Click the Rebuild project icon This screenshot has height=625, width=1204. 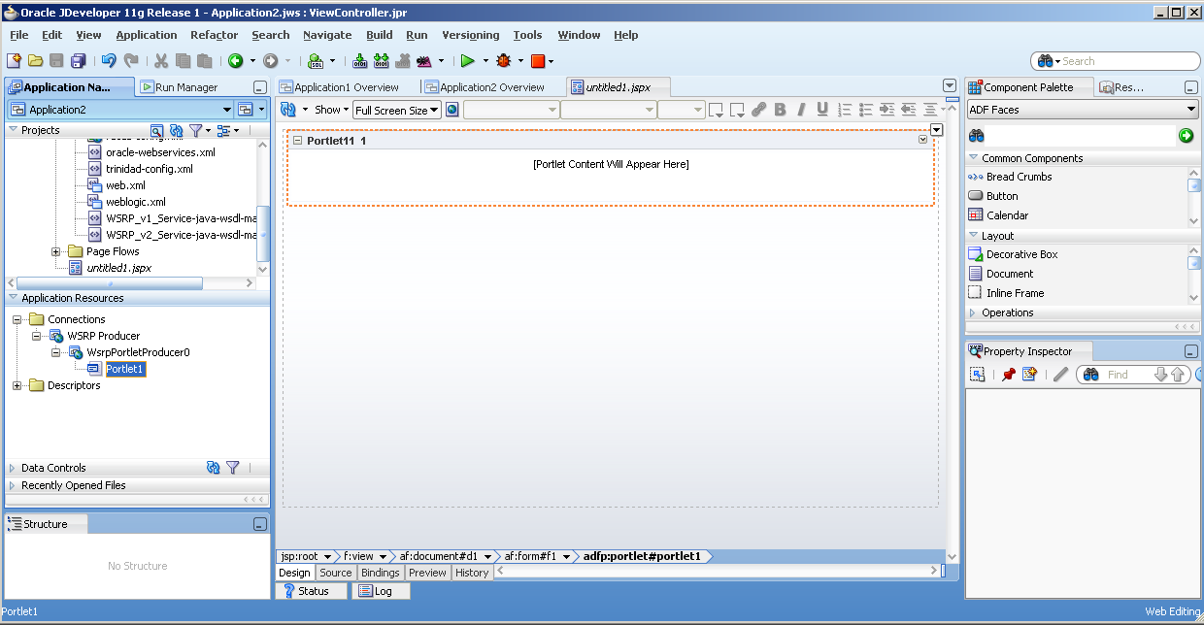(x=382, y=61)
